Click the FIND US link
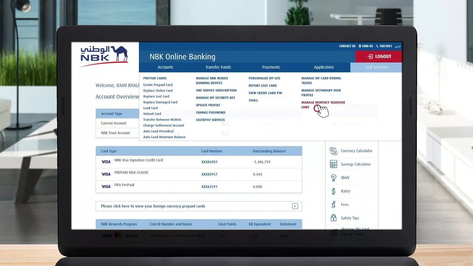Screen dimensions: 473x266 pyautogui.click(x=367, y=46)
